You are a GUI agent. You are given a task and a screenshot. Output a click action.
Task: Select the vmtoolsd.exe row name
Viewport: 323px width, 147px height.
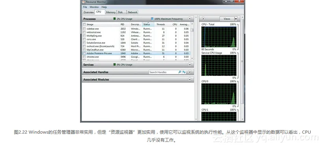93,32
